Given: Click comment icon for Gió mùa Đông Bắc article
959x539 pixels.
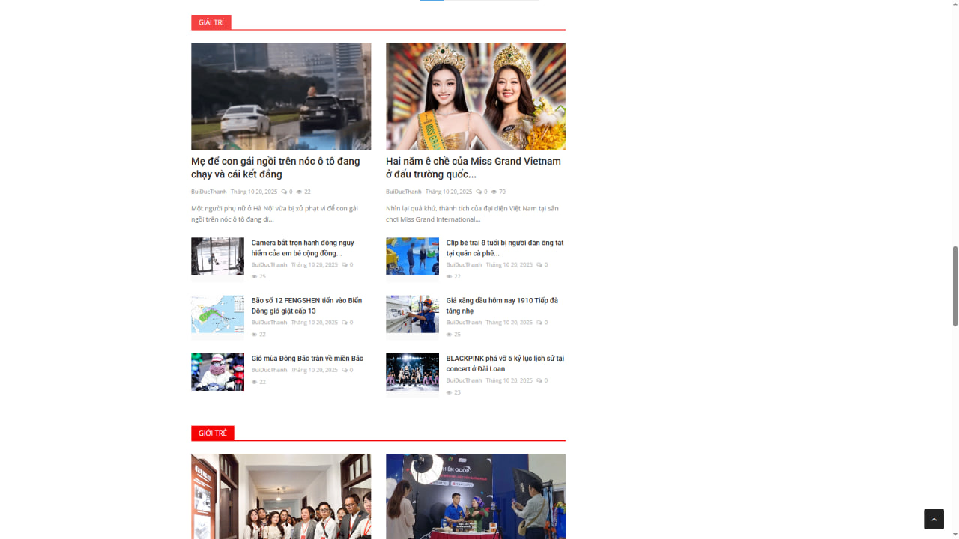Looking at the screenshot, I should 345,370.
